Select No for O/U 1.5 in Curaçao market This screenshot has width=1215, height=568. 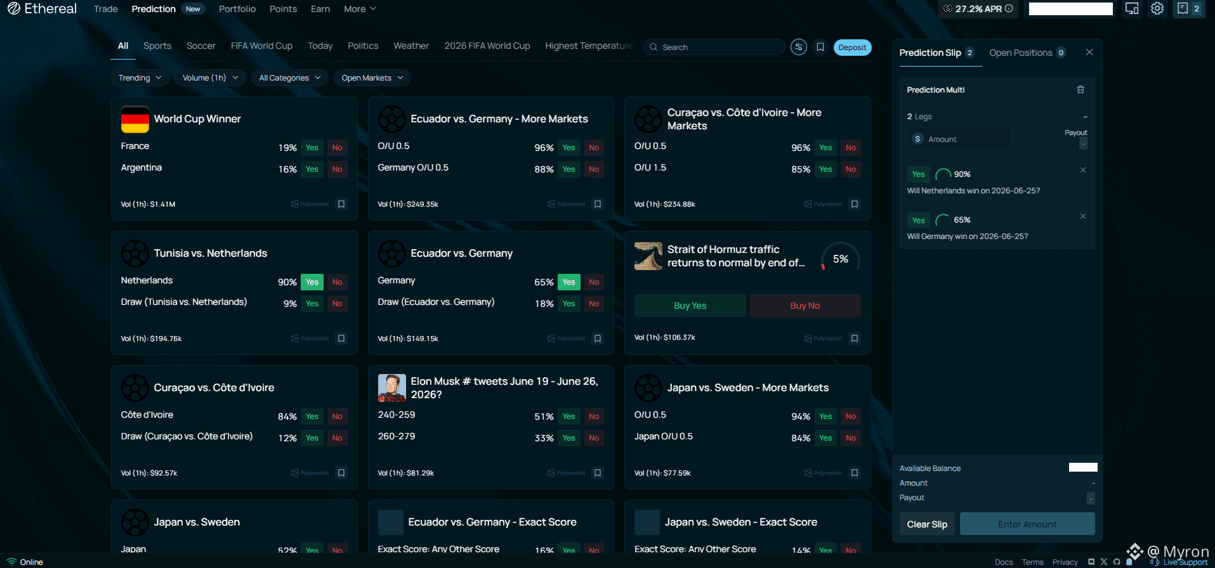(851, 169)
